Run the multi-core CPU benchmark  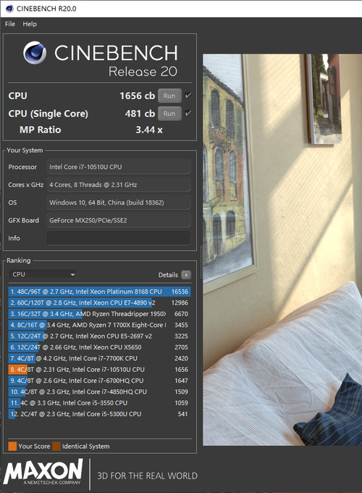point(169,96)
